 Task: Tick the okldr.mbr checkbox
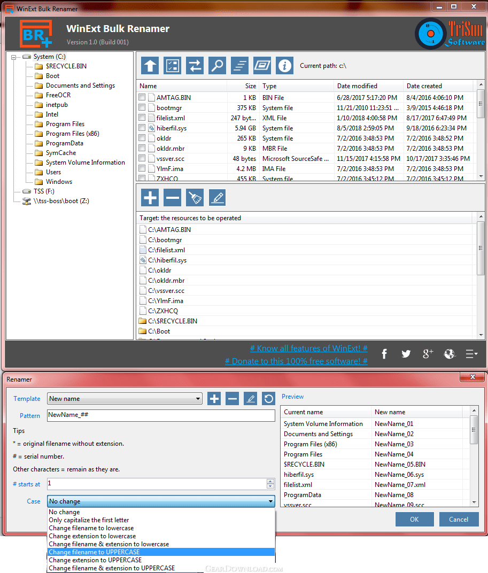pyautogui.click(x=142, y=148)
